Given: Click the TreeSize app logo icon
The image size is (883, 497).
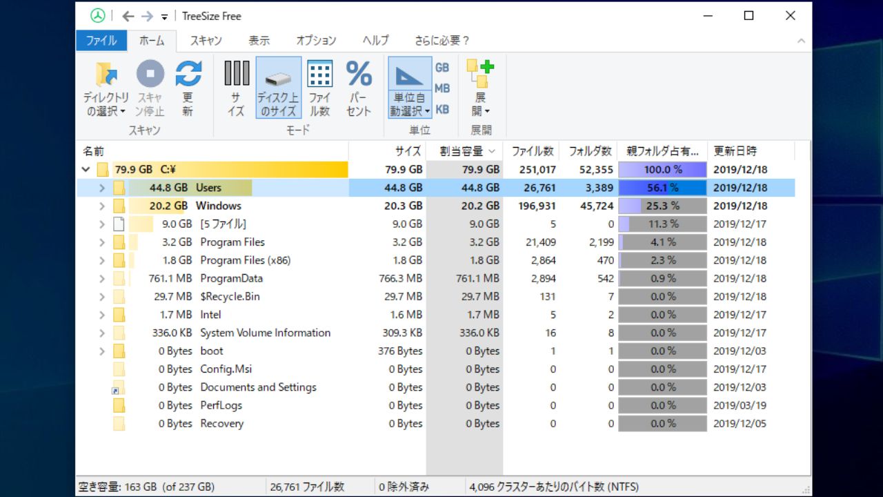Looking at the screenshot, I should (x=97, y=16).
